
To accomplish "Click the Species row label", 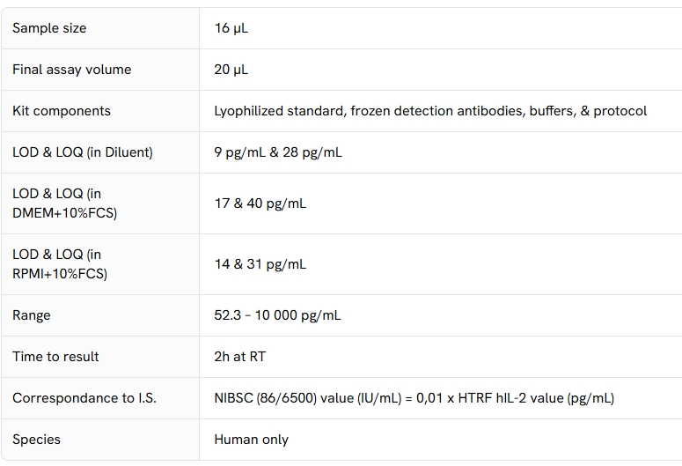I will [37, 440].
